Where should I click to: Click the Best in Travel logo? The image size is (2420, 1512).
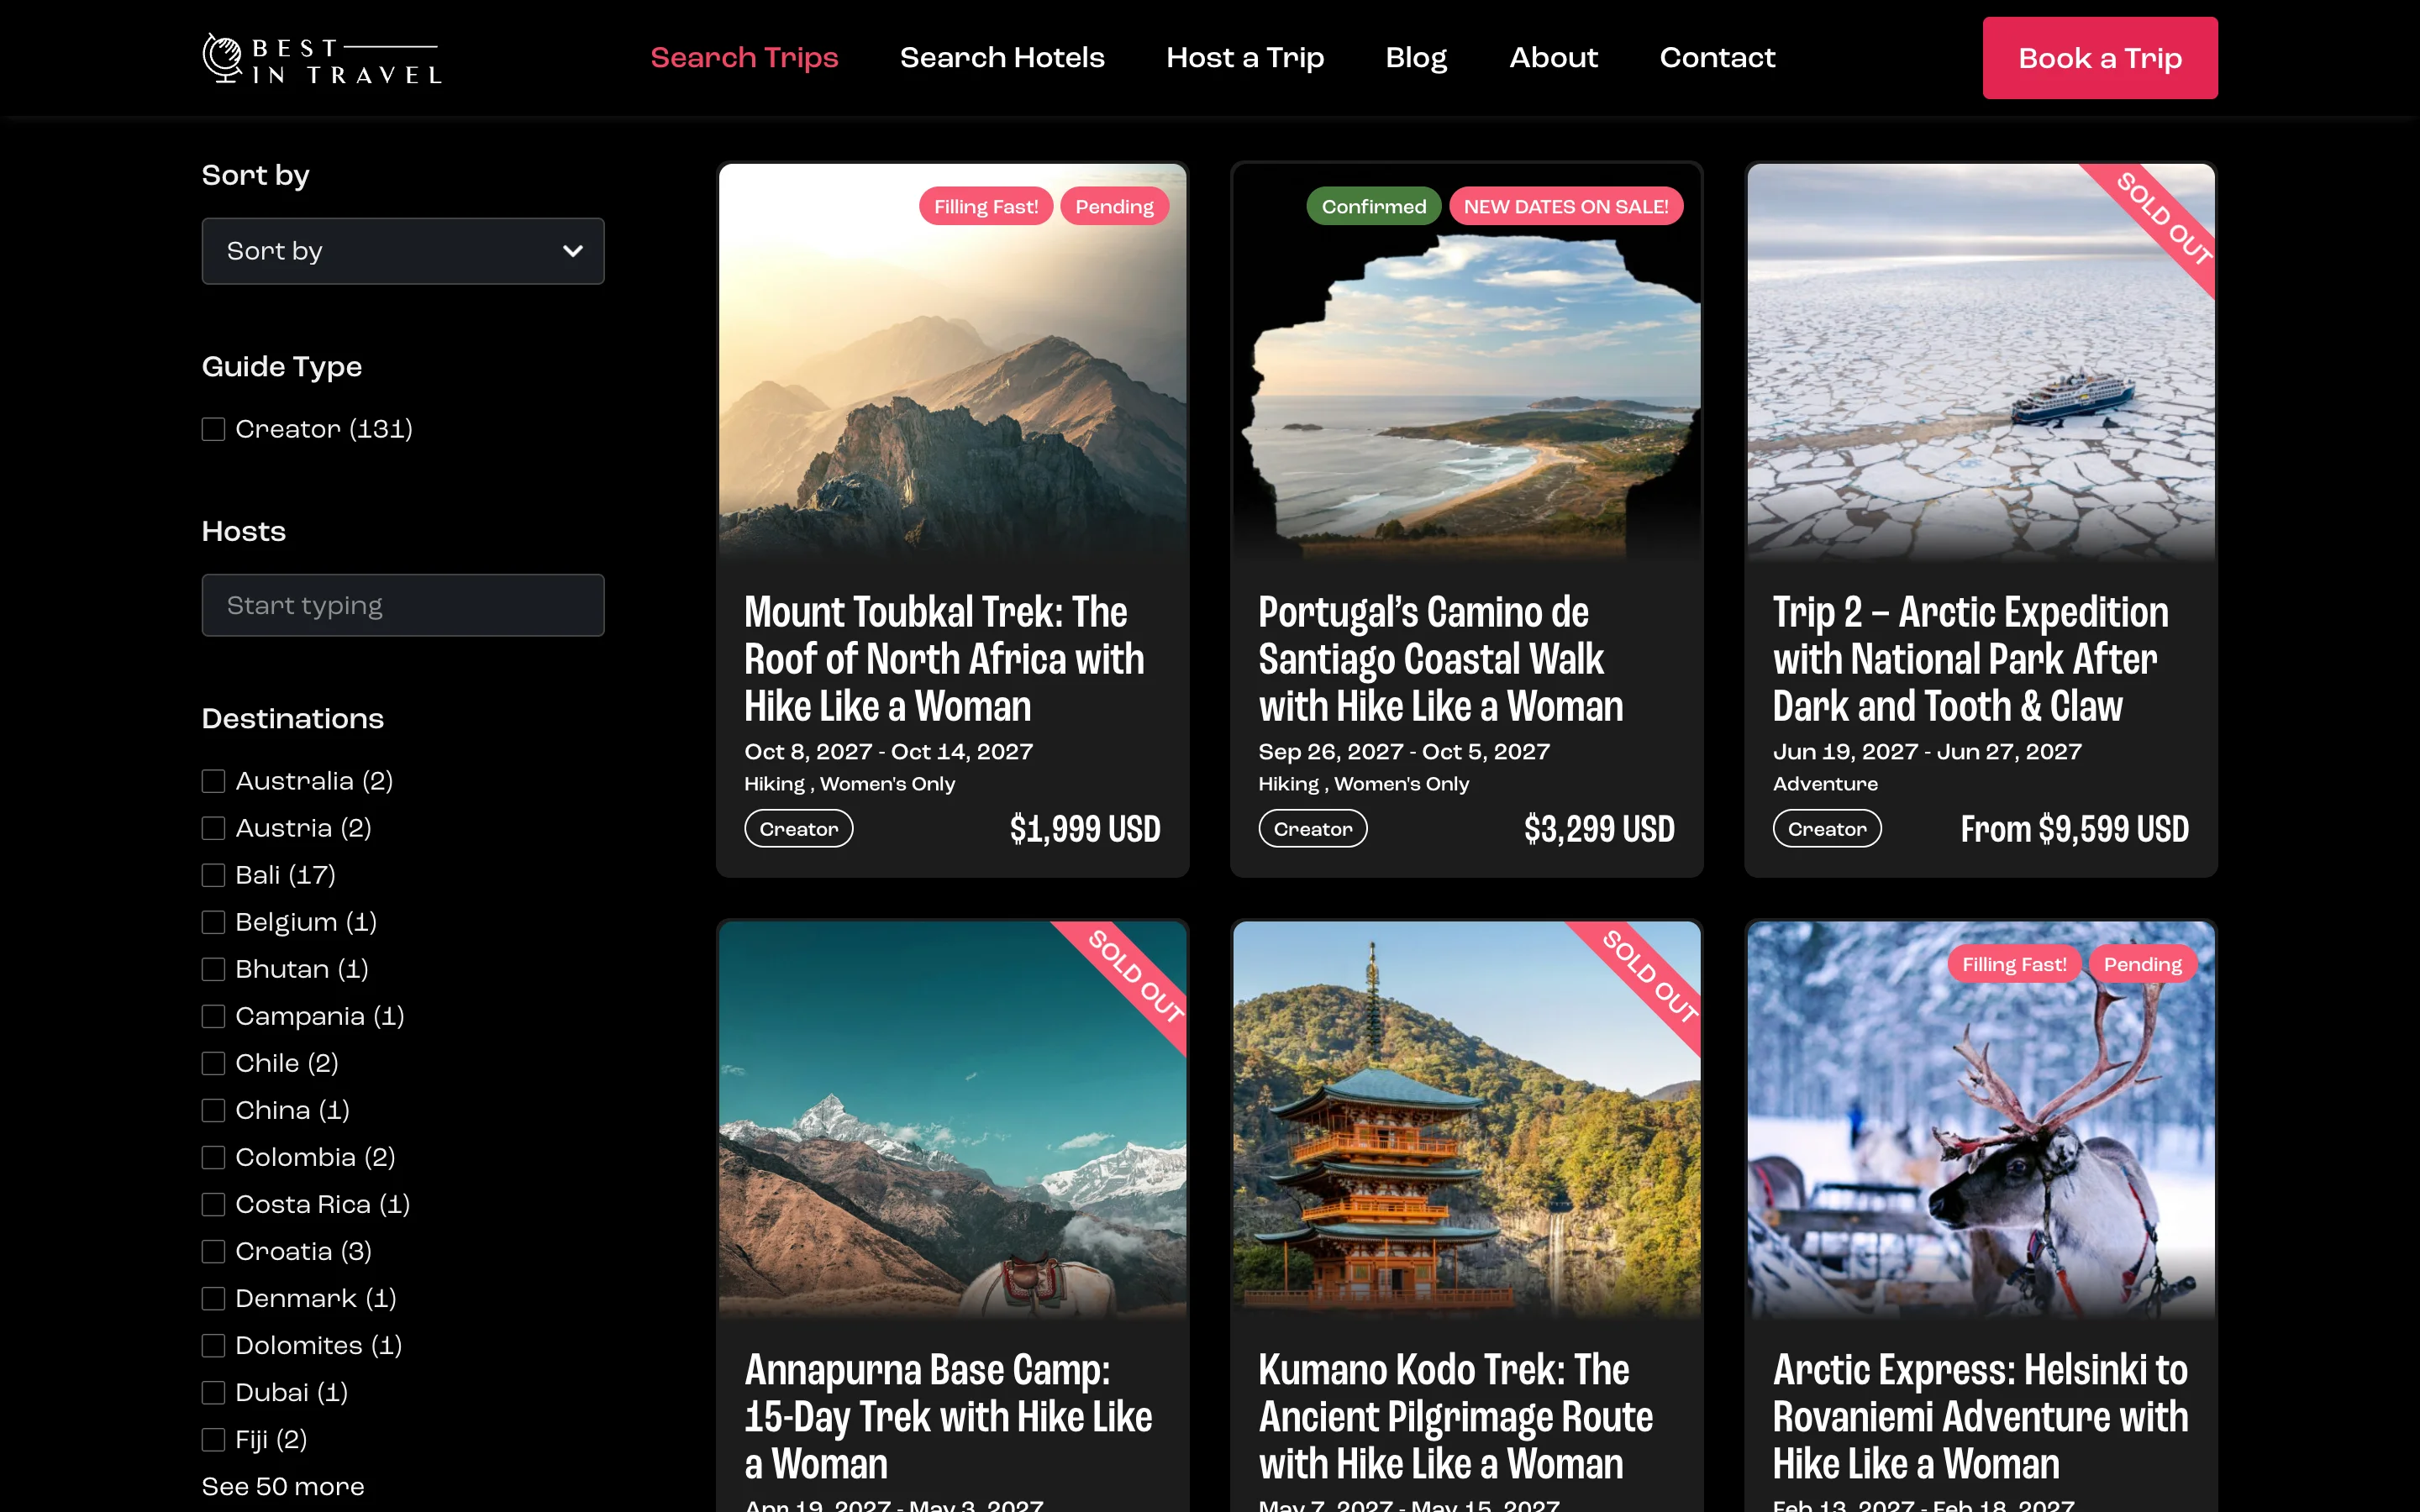coord(321,58)
